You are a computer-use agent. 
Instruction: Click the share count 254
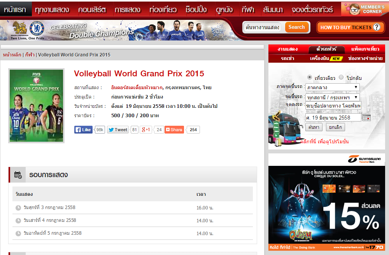pyautogui.click(x=193, y=130)
